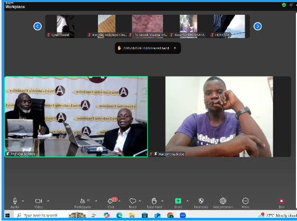Open Google Chrome from taskbar
The width and height of the screenshot is (297, 221).
[x=170, y=215]
